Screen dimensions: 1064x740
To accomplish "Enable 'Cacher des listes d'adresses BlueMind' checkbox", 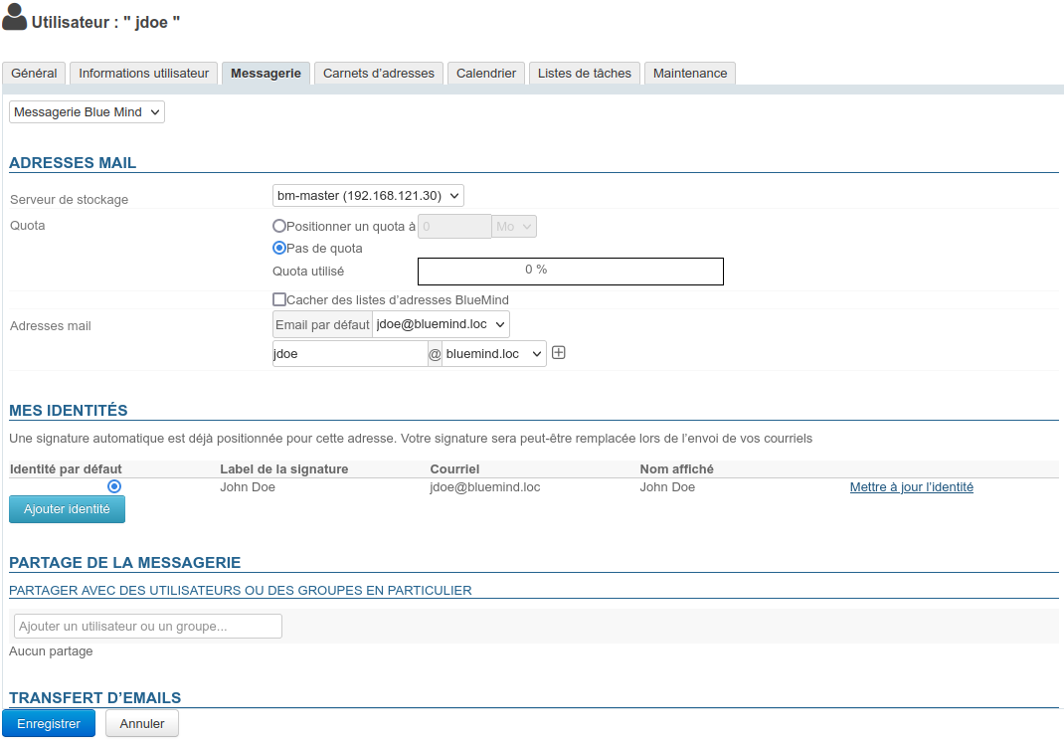I will tap(279, 299).
